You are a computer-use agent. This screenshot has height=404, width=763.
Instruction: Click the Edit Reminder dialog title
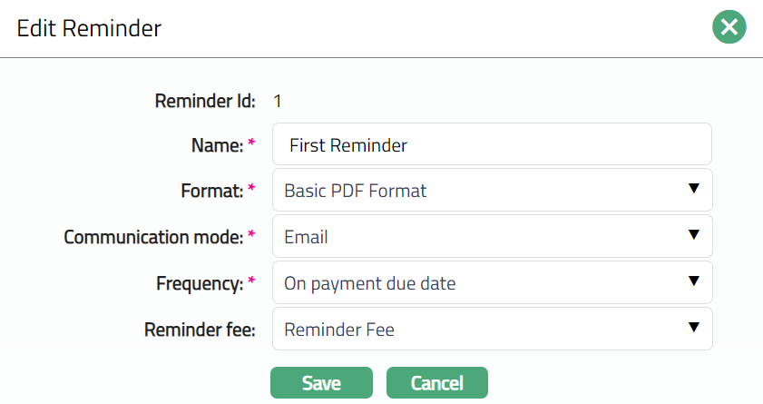pos(89,28)
